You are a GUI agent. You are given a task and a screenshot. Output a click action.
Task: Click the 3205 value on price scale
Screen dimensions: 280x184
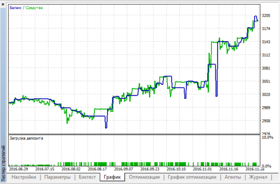coord(266,16)
